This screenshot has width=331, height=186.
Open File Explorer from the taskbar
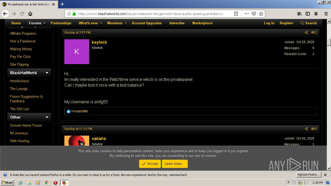pyautogui.click(x=29, y=183)
